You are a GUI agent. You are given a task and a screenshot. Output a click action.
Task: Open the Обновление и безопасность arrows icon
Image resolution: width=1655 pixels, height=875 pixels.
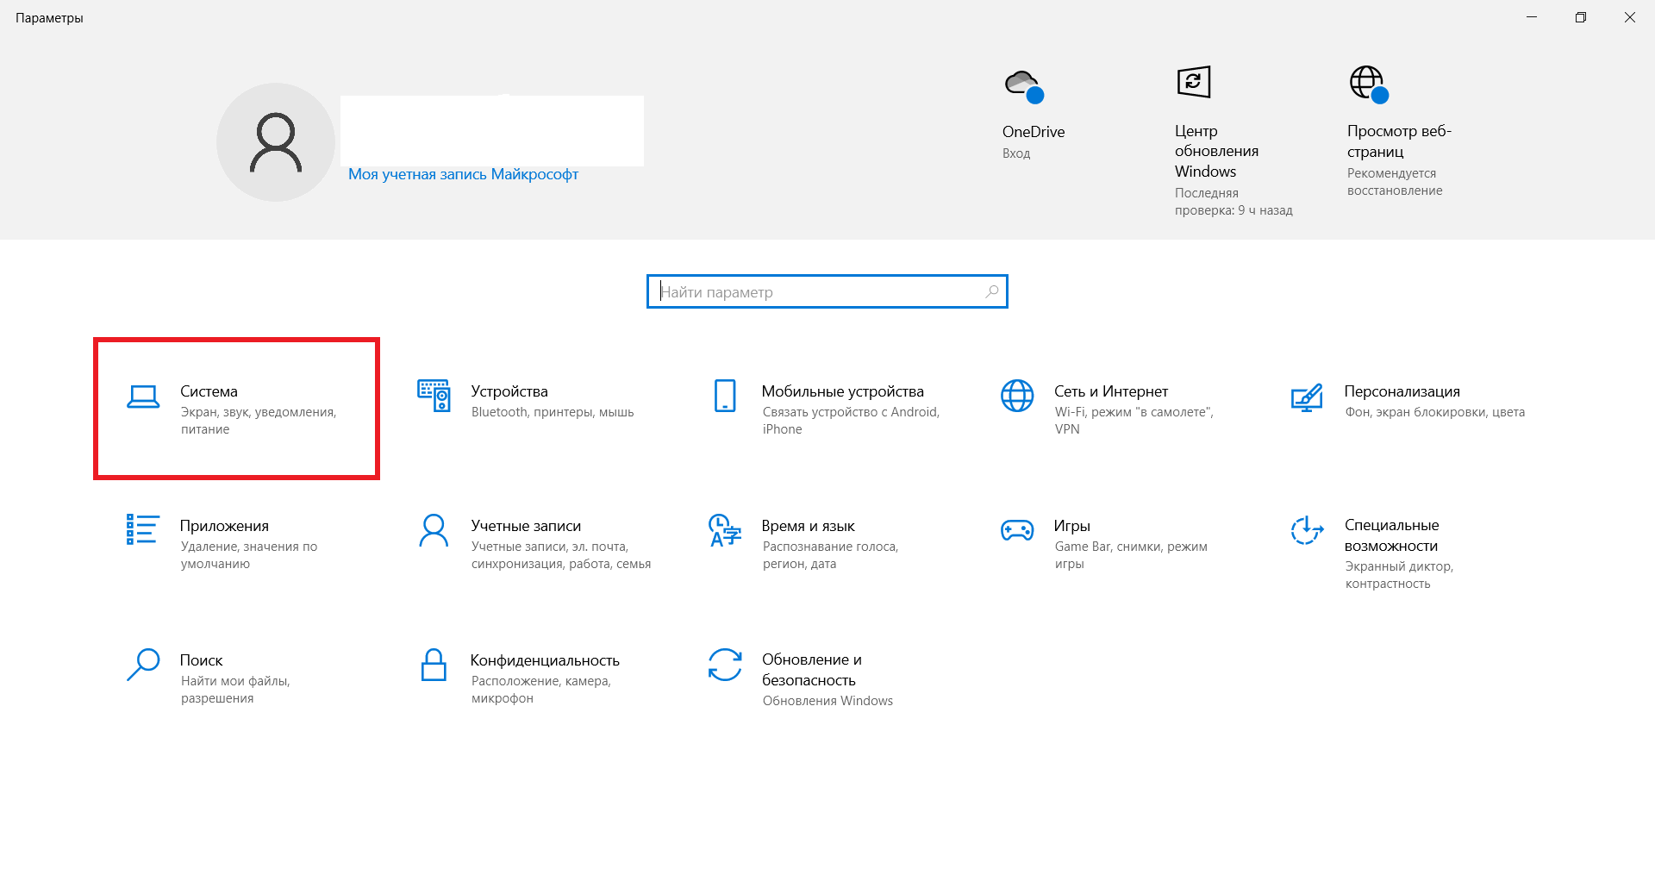725,665
